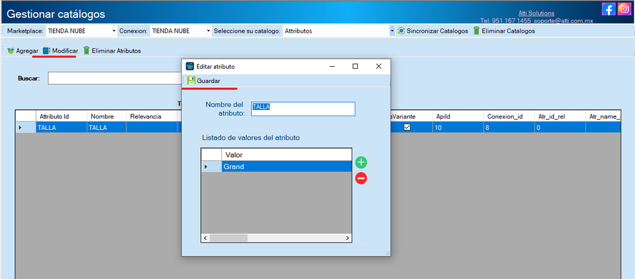The image size is (635, 279).
Task: Click the Agregar basket icon
Action: [11, 51]
